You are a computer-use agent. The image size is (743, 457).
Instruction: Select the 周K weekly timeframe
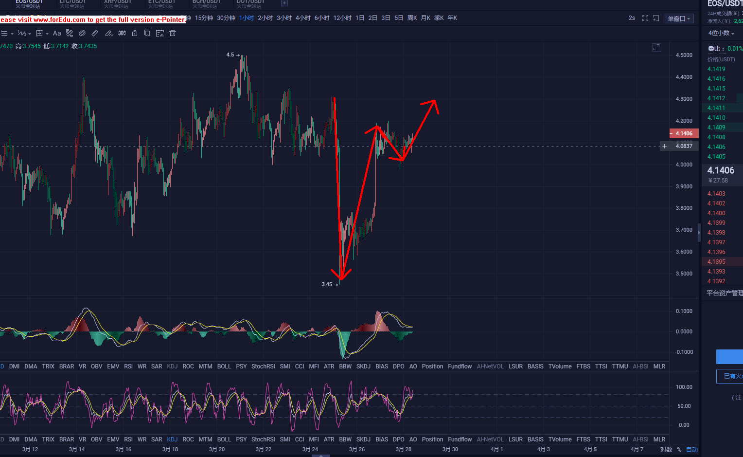[412, 18]
